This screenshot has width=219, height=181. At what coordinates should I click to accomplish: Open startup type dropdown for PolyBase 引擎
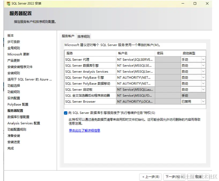coord(203,78)
